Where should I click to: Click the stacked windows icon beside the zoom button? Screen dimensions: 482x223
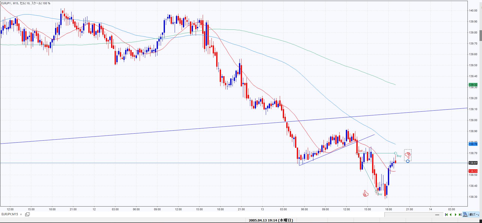point(465,215)
